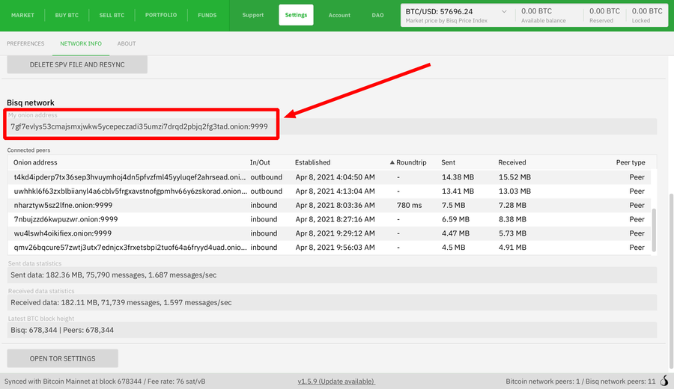Viewport: 674px width, 389px height.
Task: Sort peers by Roundtrip column arrow
Action: (392, 162)
